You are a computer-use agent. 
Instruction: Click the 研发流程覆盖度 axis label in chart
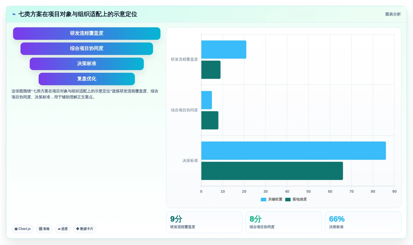tap(184, 59)
